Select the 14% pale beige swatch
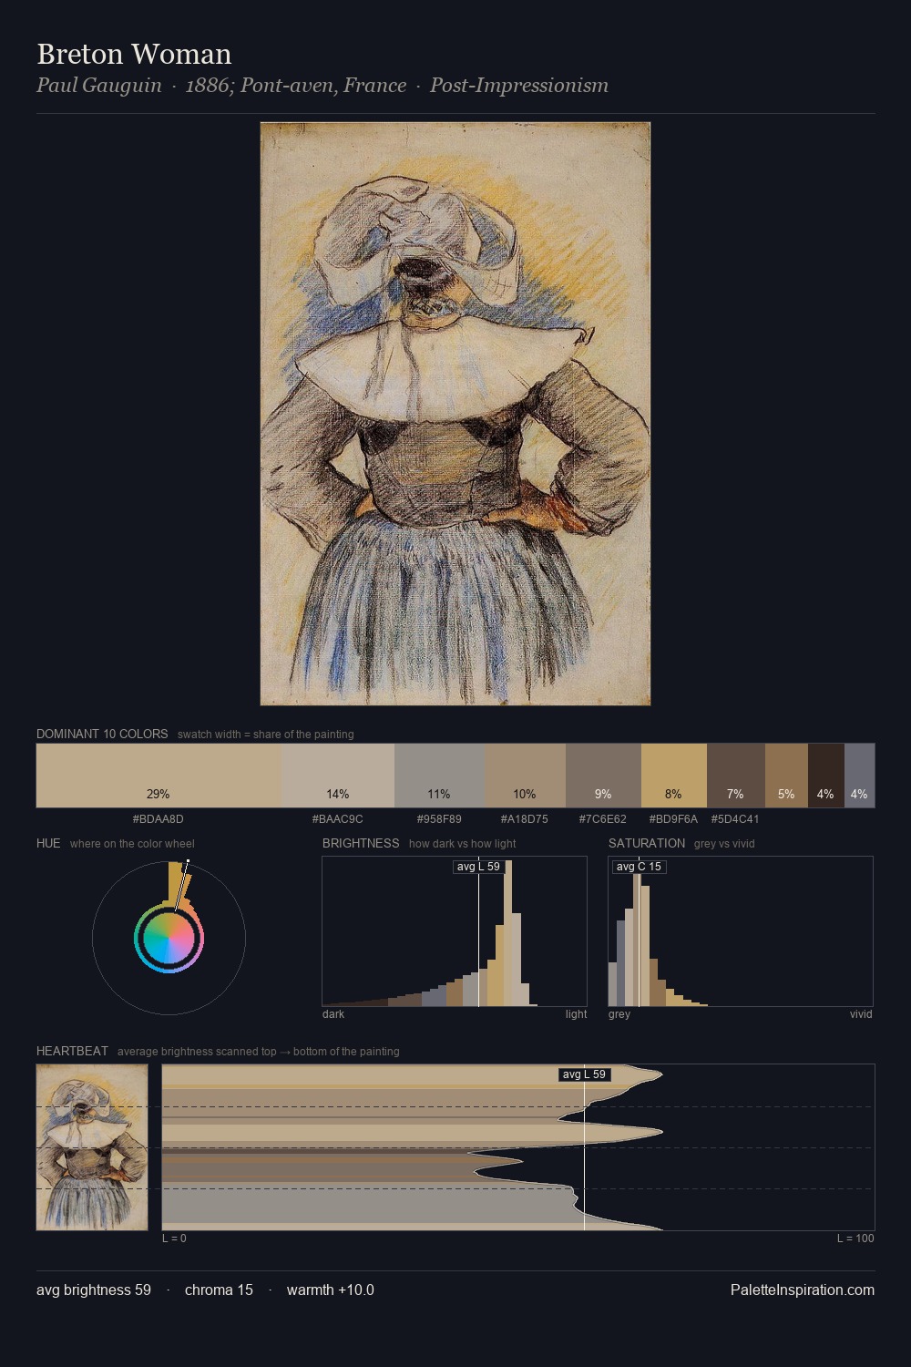 (x=338, y=776)
